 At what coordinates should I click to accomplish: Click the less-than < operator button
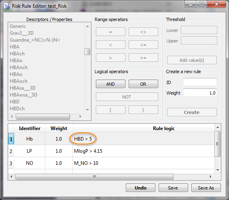[x=110, y=45]
